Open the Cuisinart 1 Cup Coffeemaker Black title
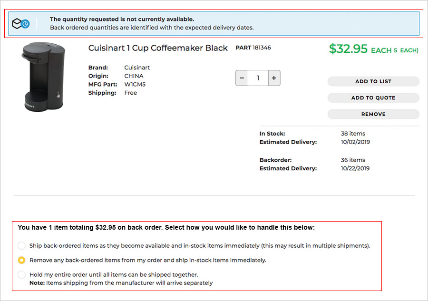This screenshot has height=301, width=428. [158, 48]
